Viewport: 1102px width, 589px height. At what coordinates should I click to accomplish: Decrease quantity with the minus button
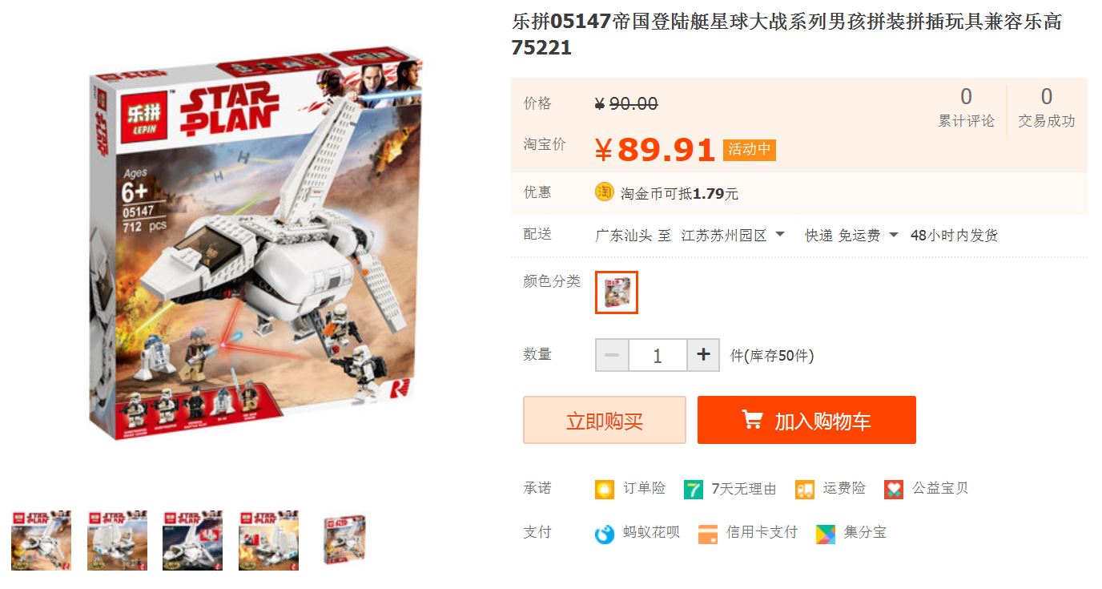[x=612, y=355]
